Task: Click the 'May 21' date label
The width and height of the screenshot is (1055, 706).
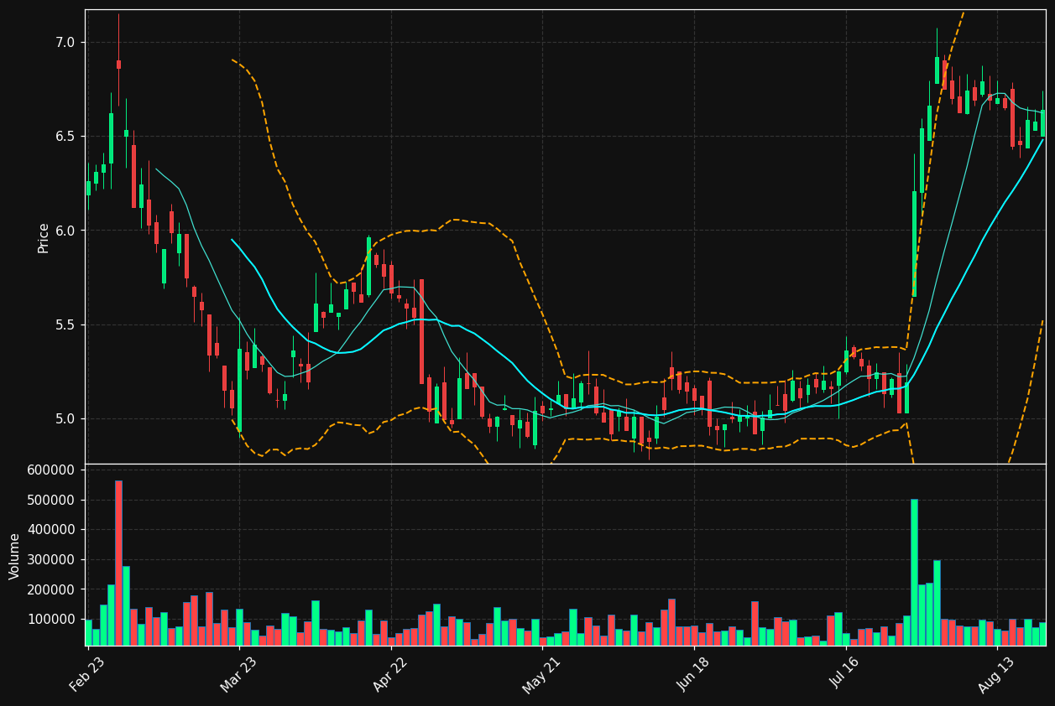Action: 542,673
